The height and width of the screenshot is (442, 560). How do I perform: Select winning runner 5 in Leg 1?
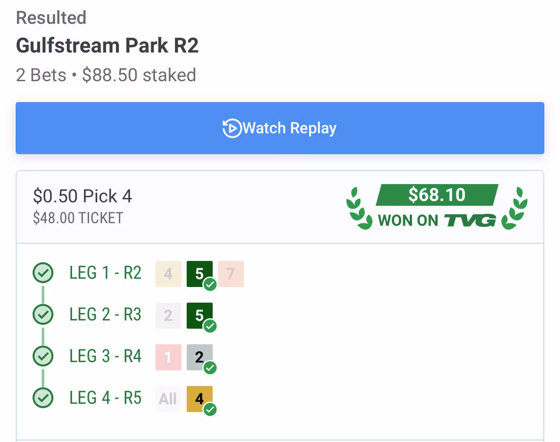(199, 274)
